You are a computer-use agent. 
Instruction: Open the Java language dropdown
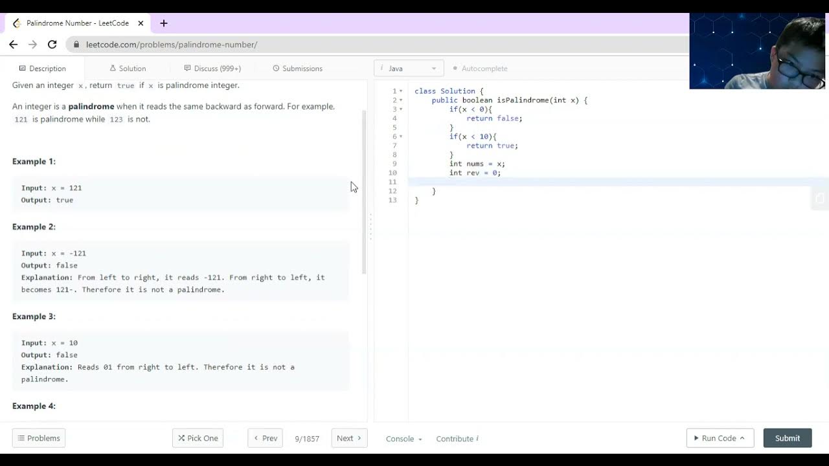(x=409, y=69)
